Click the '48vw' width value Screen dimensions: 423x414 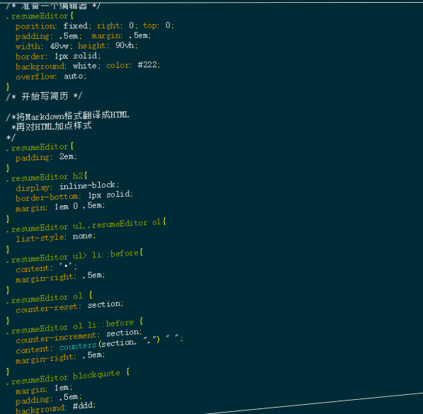(x=59, y=46)
